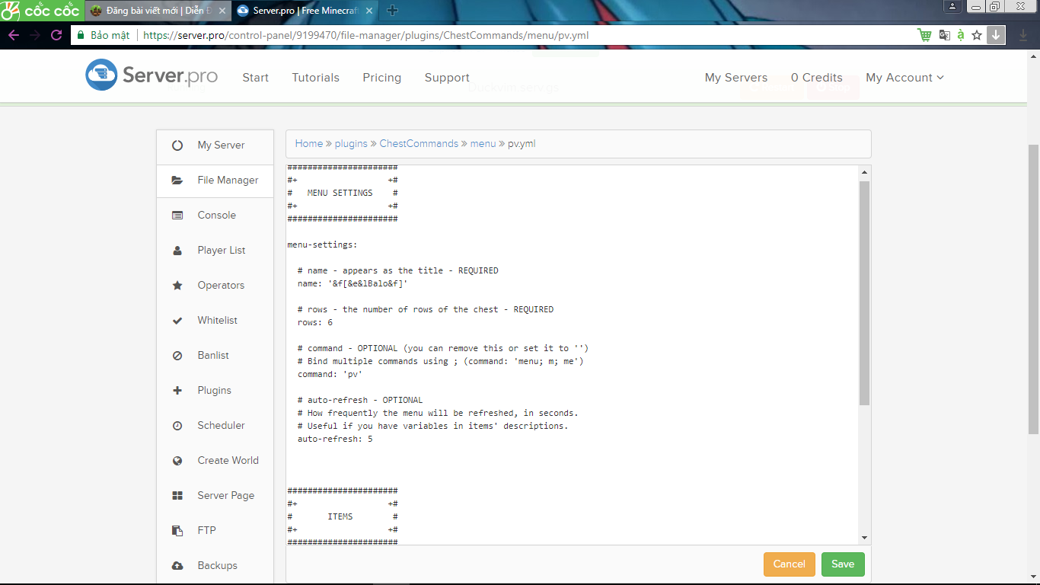
Task: Click the 'pv.yml' breadcrumb text
Action: click(522, 143)
